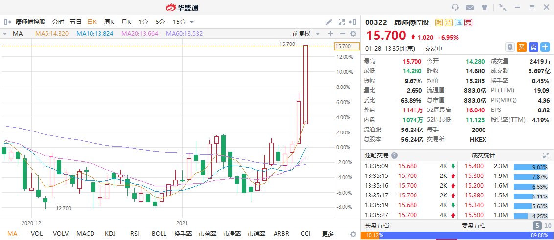Screen dimensions: 554x240
Task: Open the mail messages icon
Action: point(469,7)
